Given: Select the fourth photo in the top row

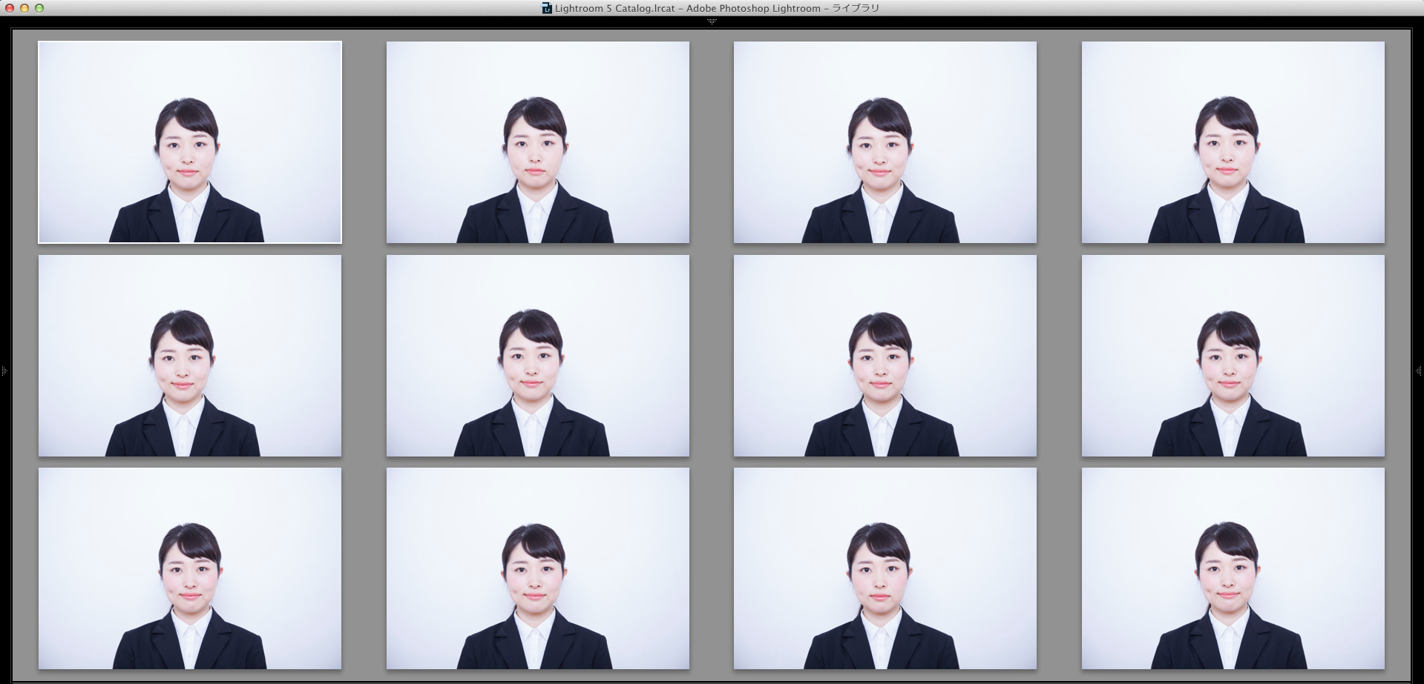Looking at the screenshot, I should tap(1233, 142).
